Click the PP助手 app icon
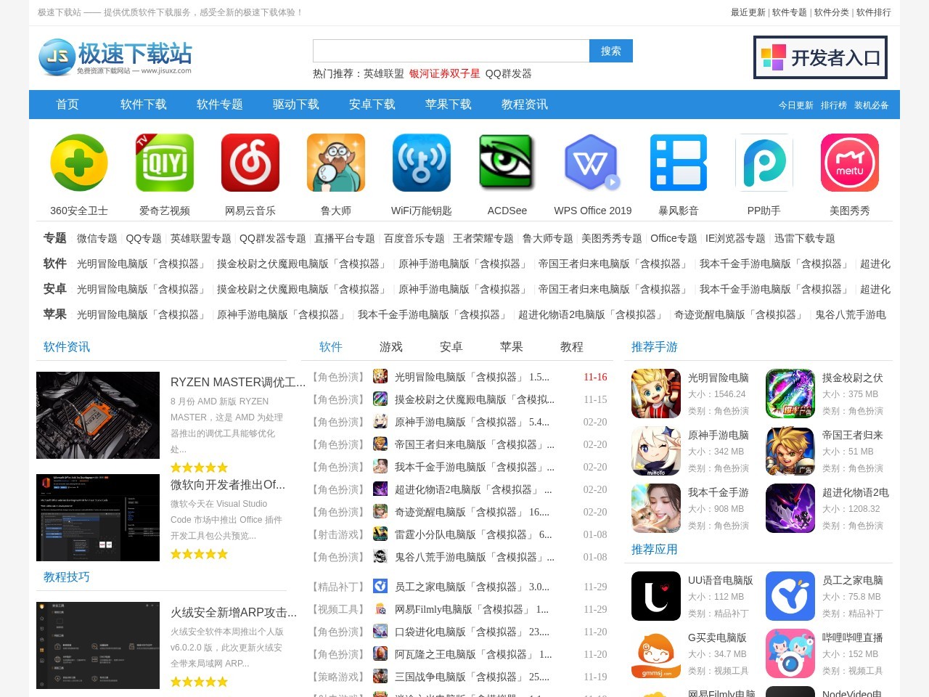The image size is (929, 697). click(764, 162)
